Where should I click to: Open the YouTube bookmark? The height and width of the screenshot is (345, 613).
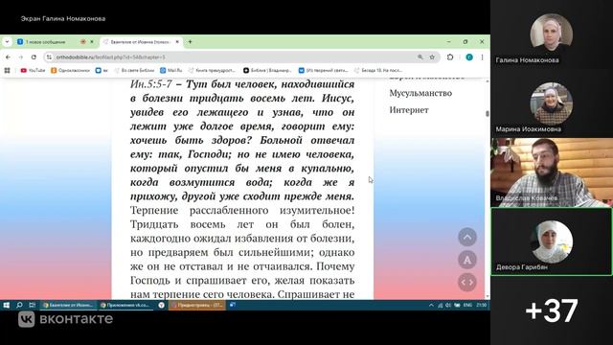click(x=33, y=70)
